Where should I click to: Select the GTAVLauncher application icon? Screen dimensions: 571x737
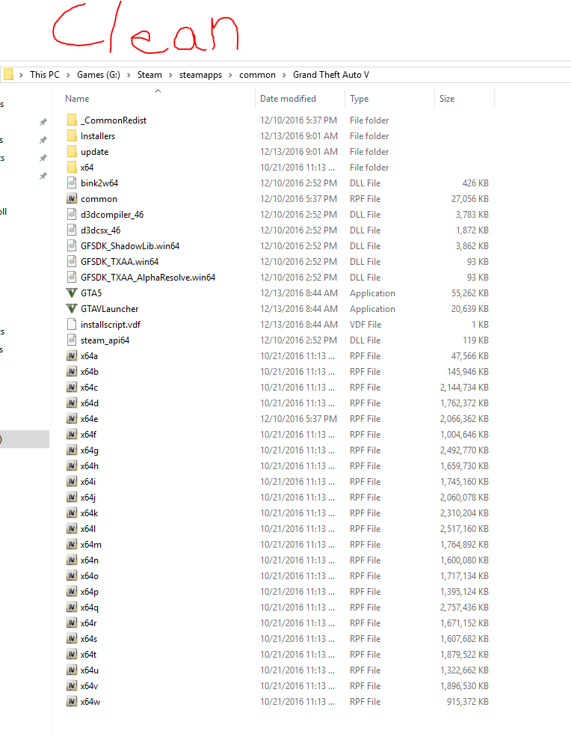click(x=72, y=309)
